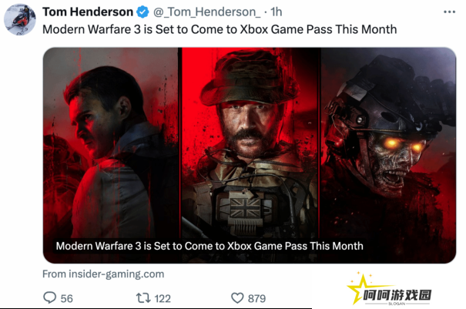466x309 pixels.
Task: Like the tweet with the heart icon
Action: [x=237, y=298]
